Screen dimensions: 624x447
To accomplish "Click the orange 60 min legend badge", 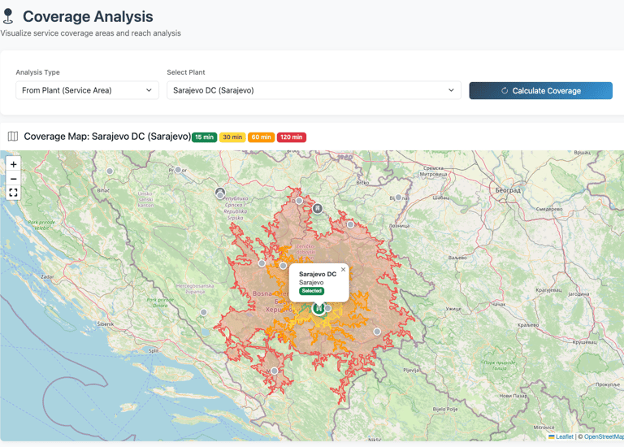I will (261, 137).
